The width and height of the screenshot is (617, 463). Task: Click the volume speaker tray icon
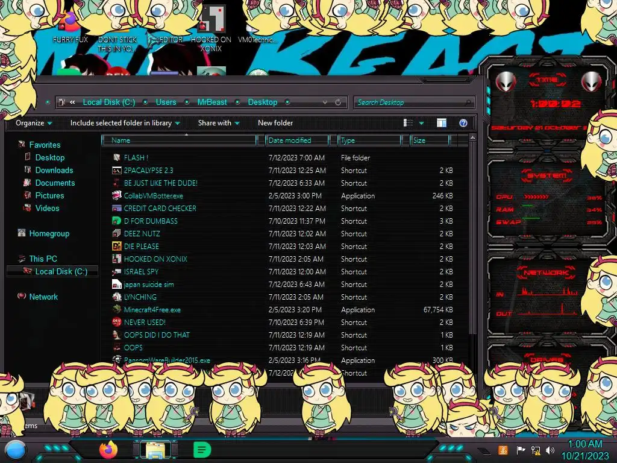click(x=550, y=450)
